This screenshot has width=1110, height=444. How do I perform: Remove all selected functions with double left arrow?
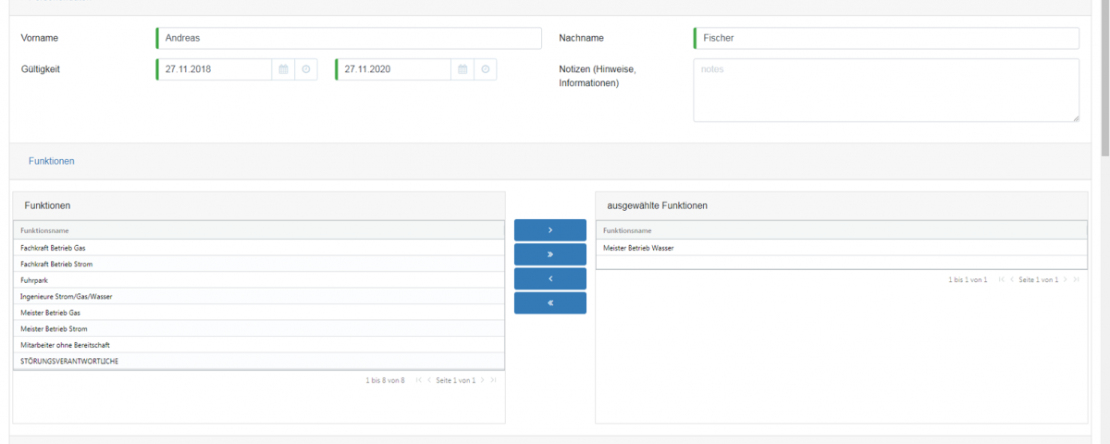(x=550, y=303)
